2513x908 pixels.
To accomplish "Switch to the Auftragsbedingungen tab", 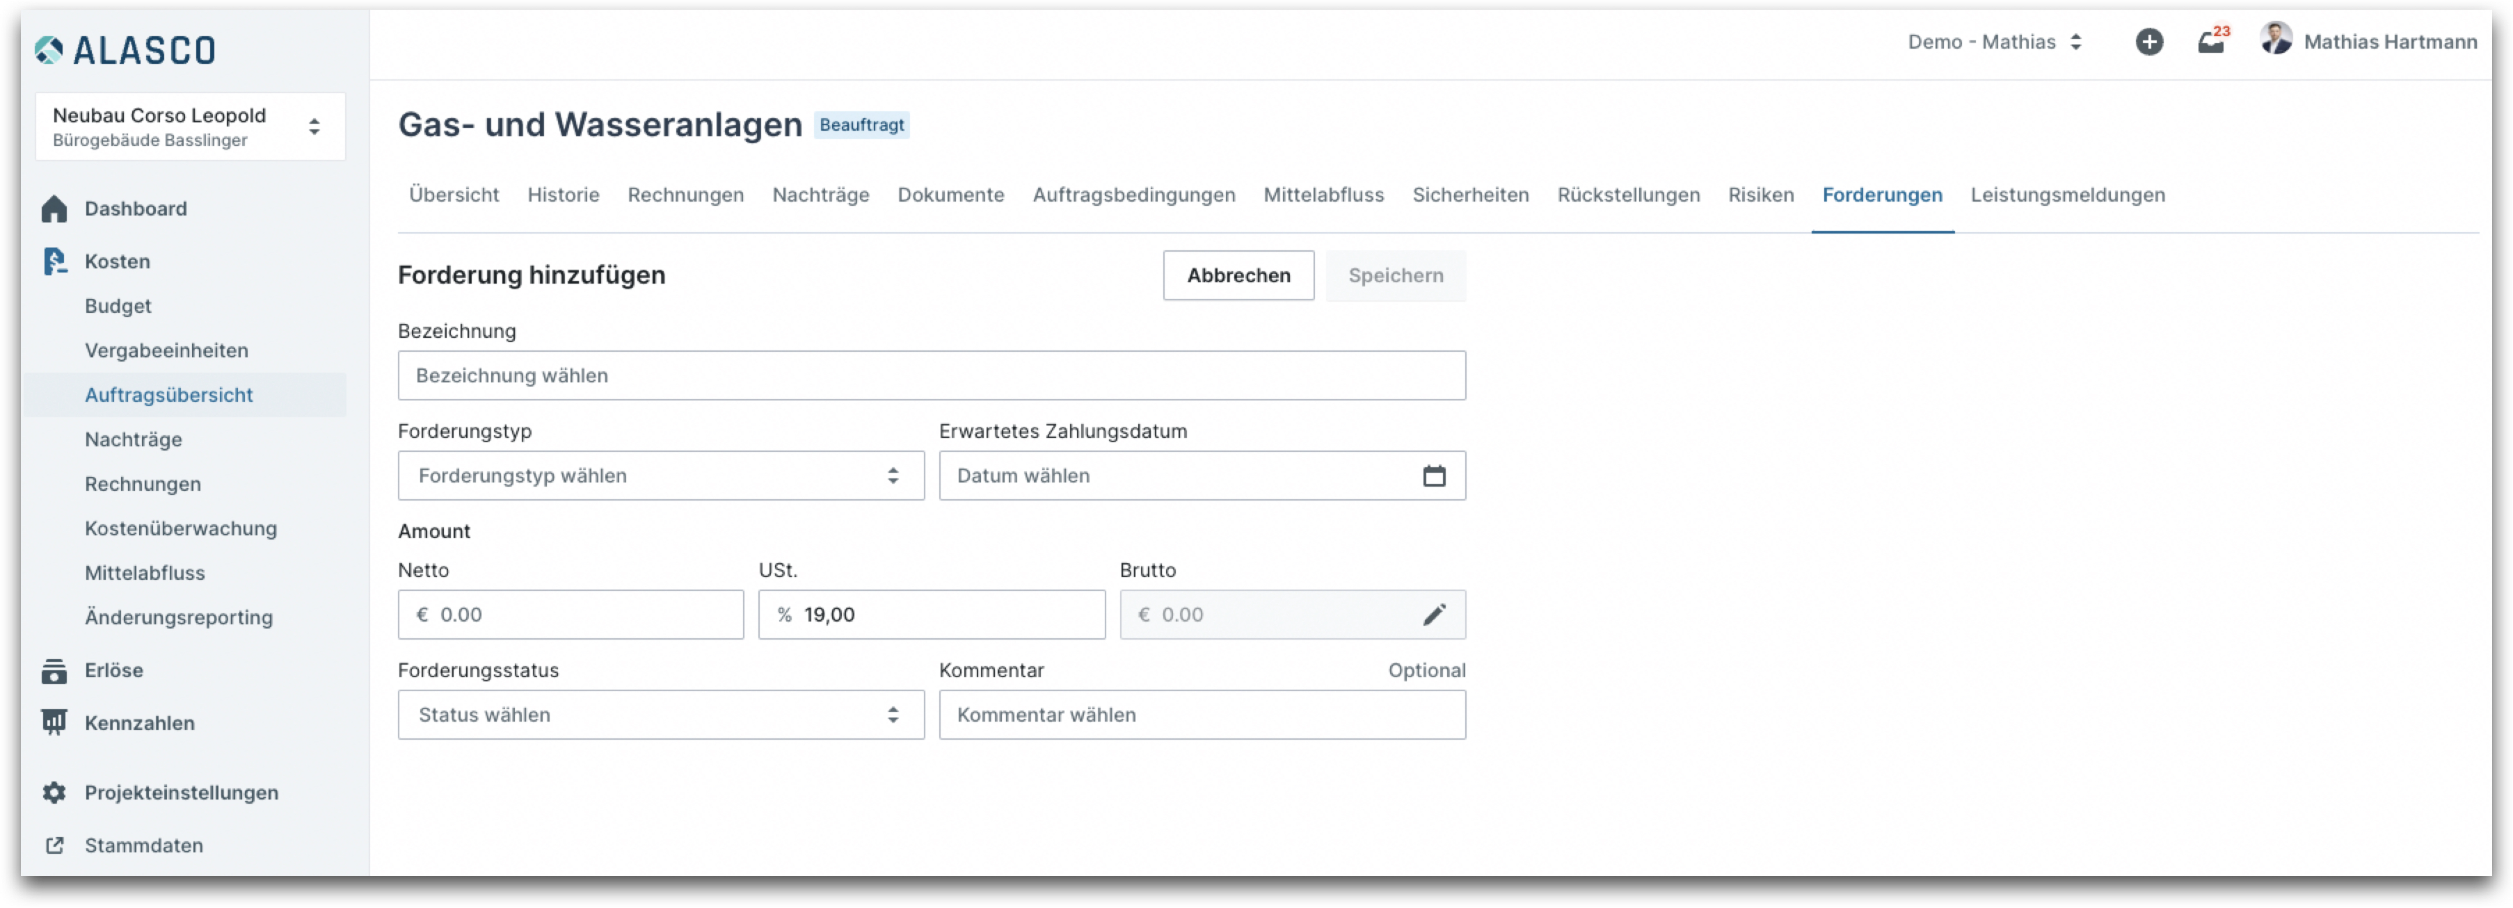I will [x=1133, y=195].
